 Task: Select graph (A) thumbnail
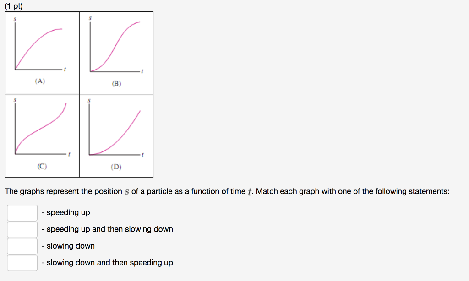point(42,48)
